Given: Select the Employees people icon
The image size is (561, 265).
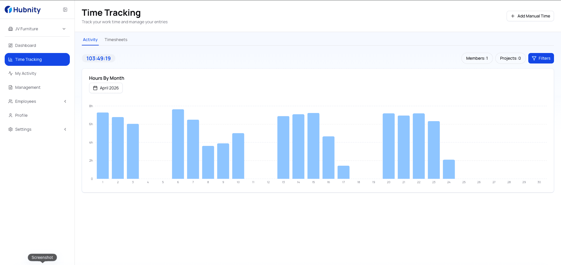Looking at the screenshot, I should coord(10,101).
